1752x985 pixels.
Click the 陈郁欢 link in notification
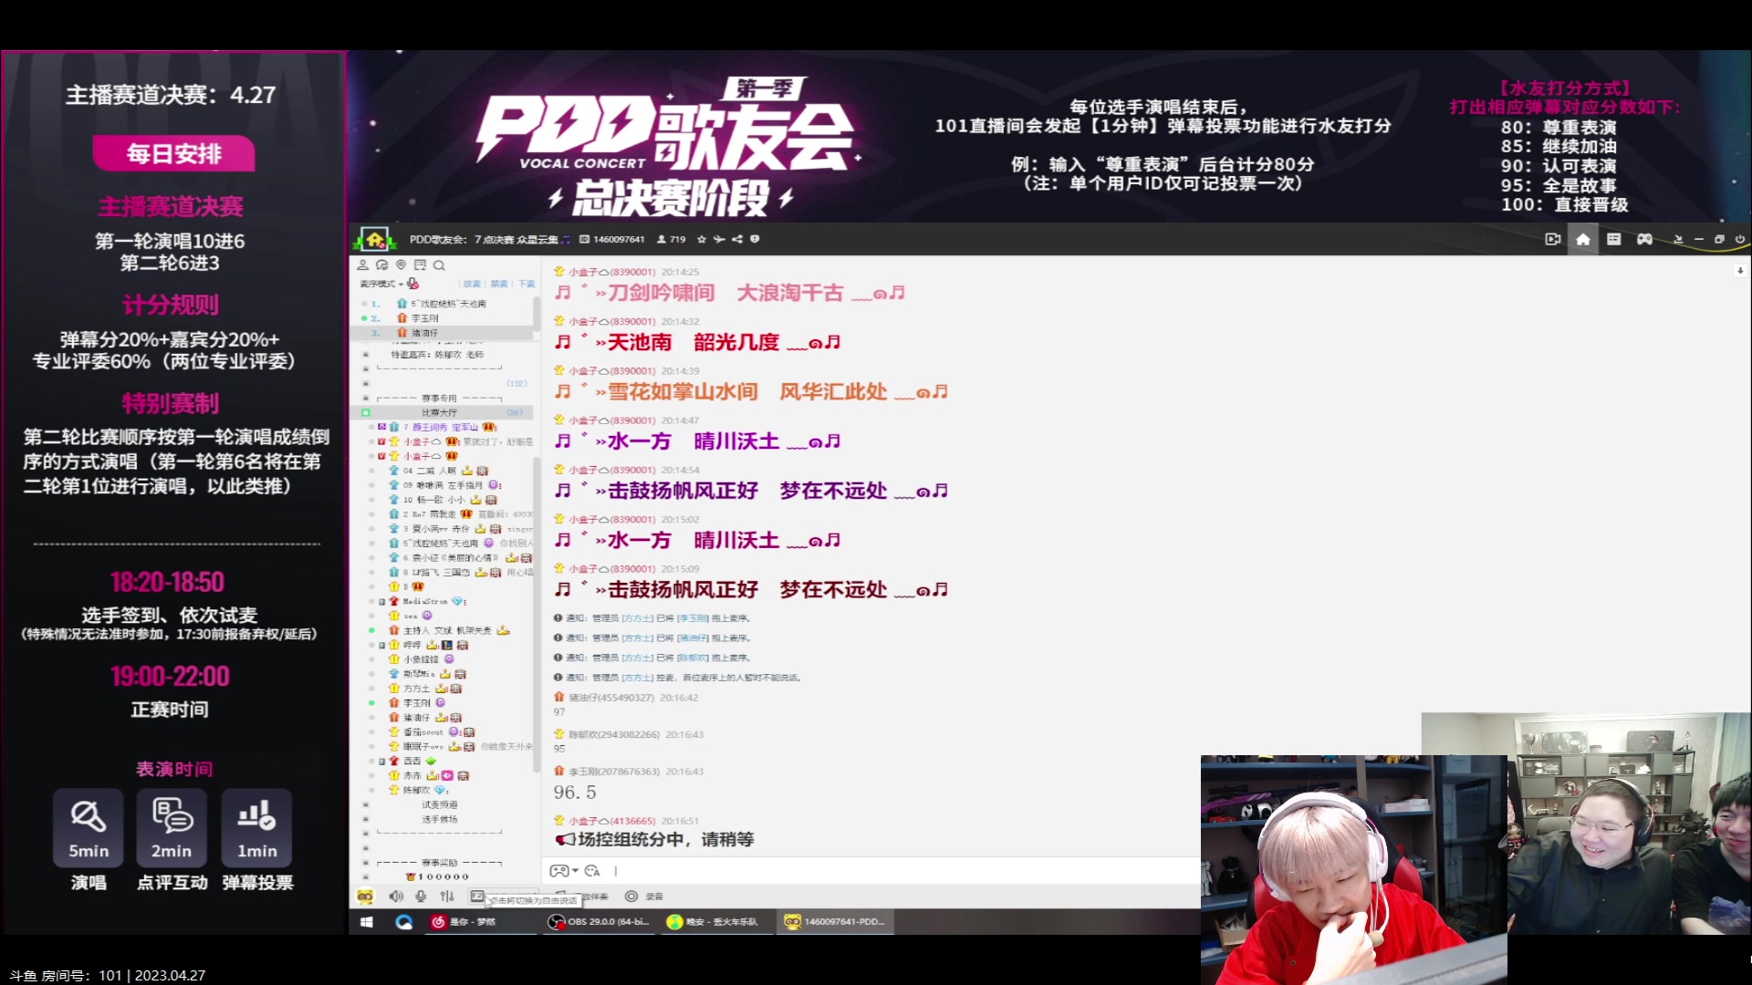click(x=693, y=658)
